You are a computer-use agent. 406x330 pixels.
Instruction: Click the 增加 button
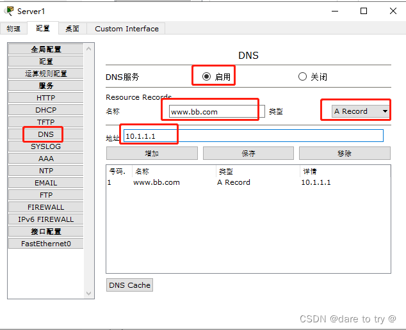pos(152,153)
